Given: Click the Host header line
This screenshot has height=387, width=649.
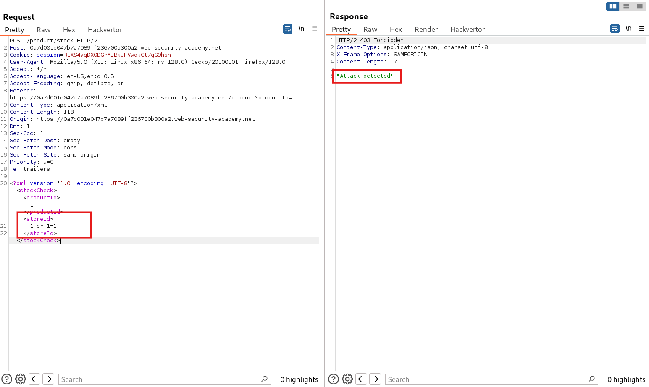Looking at the screenshot, I should (x=116, y=47).
